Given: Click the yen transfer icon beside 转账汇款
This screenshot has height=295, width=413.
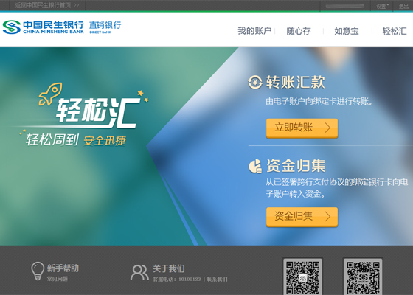Looking at the screenshot, I should click(255, 82).
